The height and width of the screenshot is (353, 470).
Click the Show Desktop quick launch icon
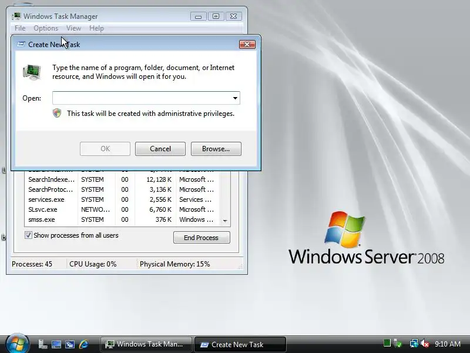[56, 344]
